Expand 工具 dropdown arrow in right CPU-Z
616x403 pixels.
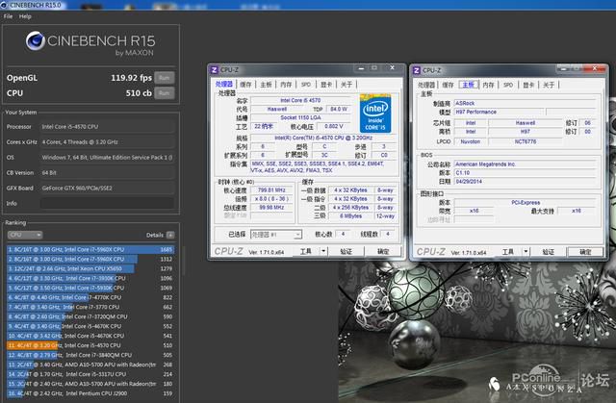[x=526, y=252]
